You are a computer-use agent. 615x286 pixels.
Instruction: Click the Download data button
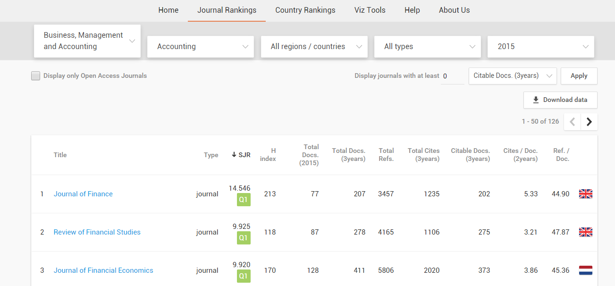(560, 100)
